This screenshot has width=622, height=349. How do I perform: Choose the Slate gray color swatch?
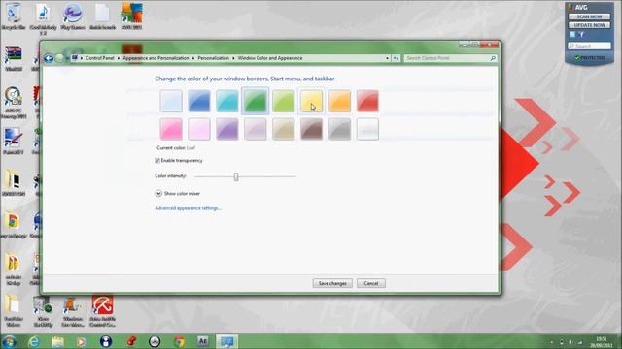pos(339,129)
